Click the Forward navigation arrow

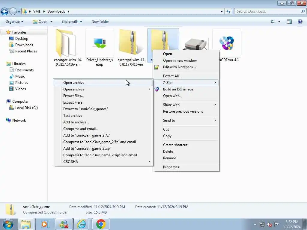[x=13, y=12]
